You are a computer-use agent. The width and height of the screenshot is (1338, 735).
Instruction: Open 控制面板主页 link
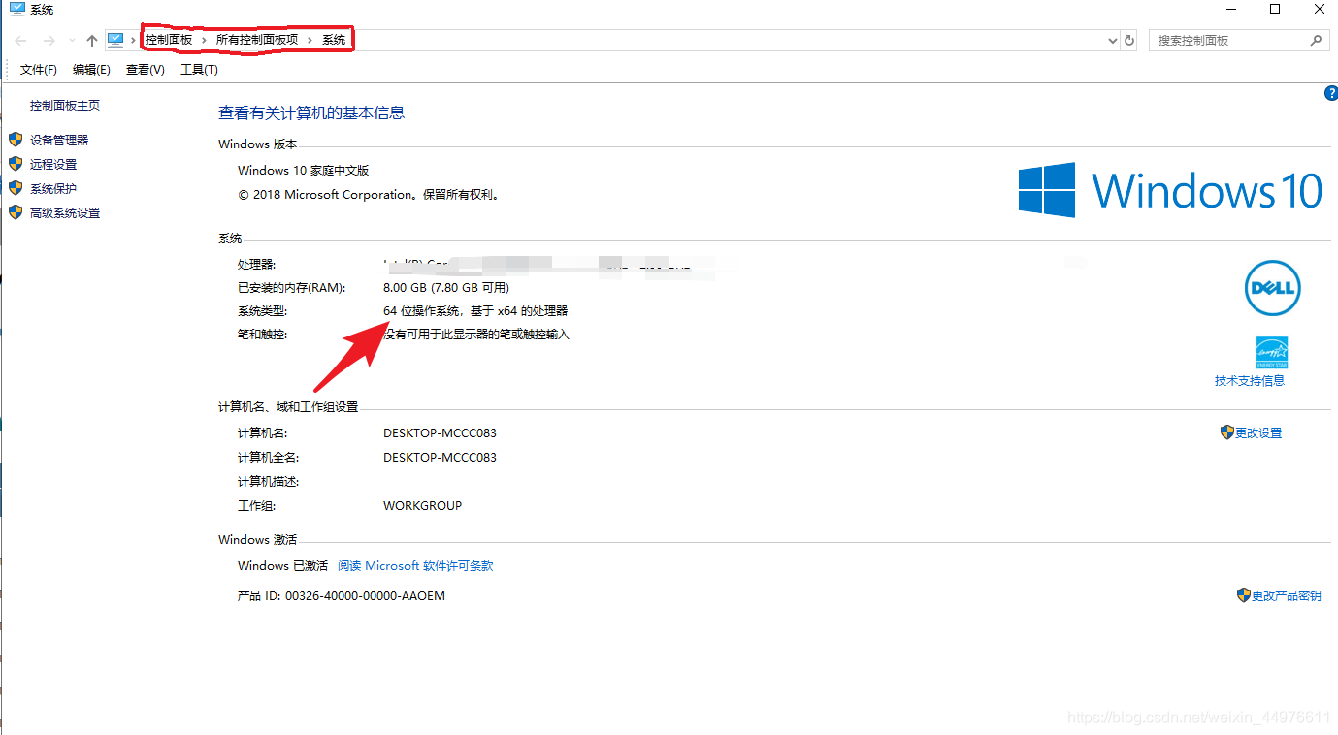pos(65,106)
